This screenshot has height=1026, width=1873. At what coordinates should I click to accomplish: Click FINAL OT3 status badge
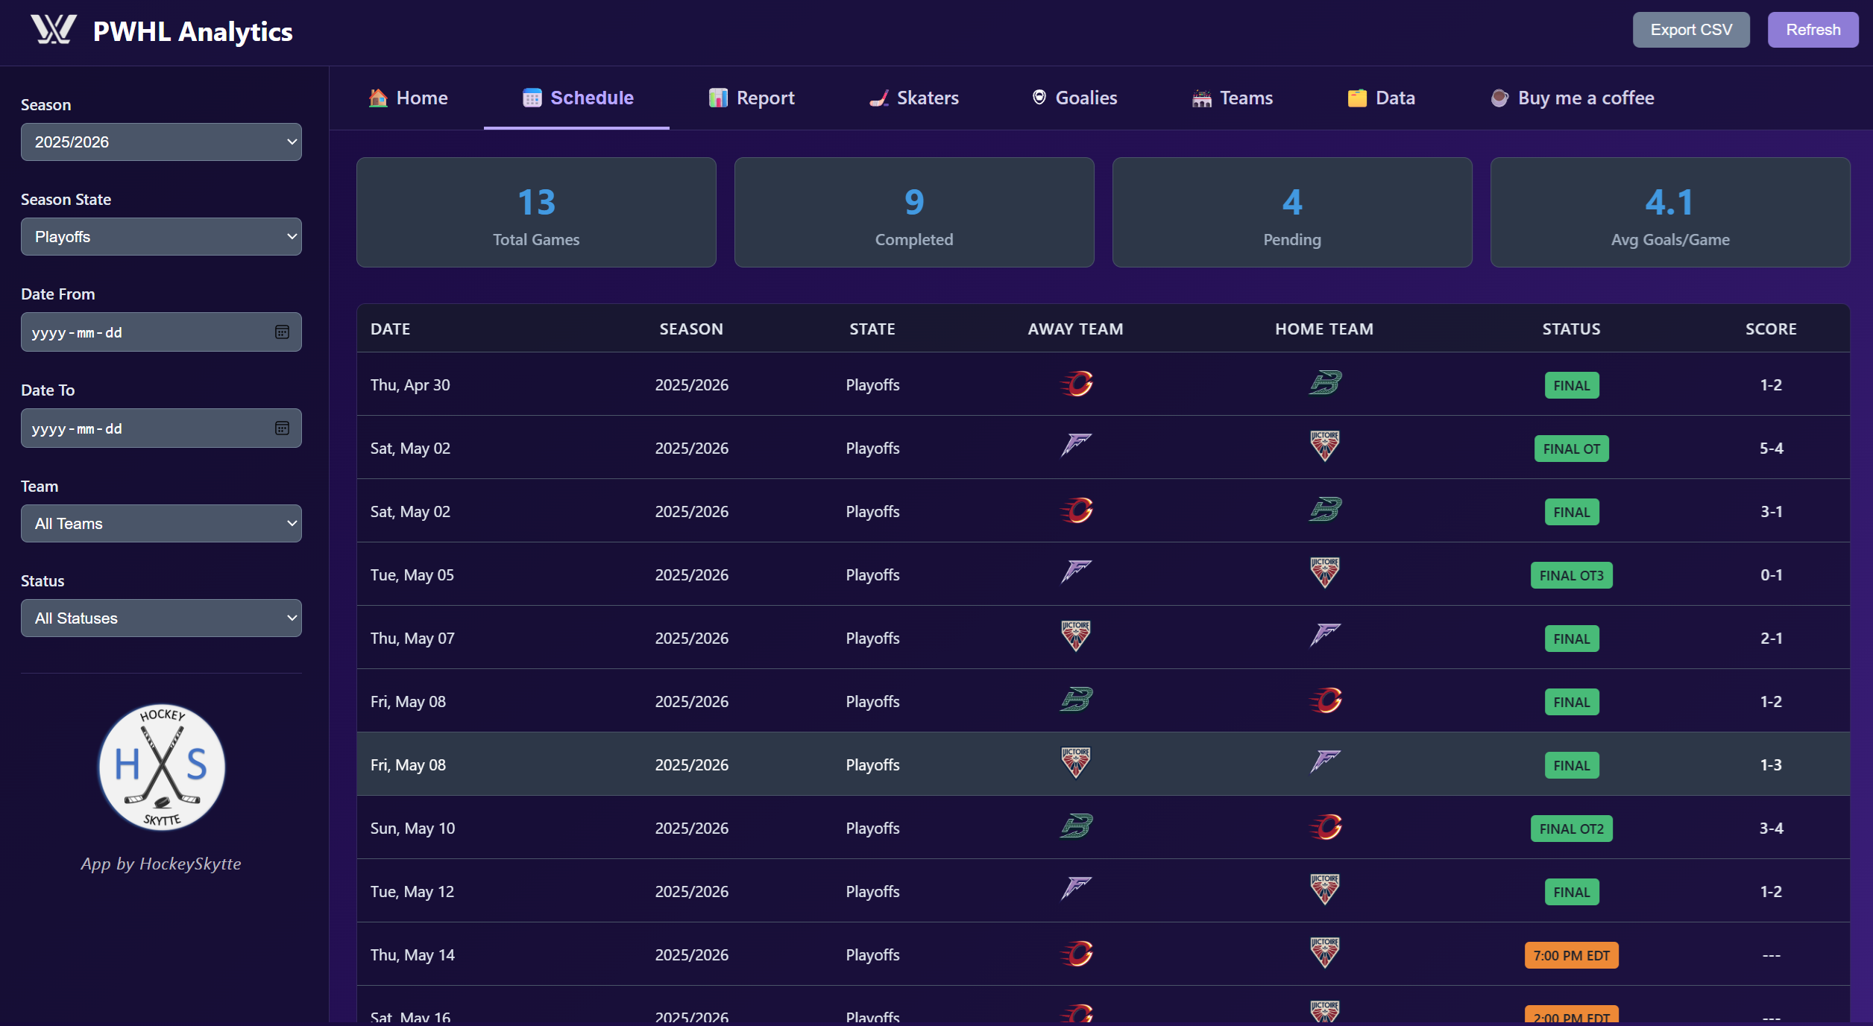[x=1571, y=575]
